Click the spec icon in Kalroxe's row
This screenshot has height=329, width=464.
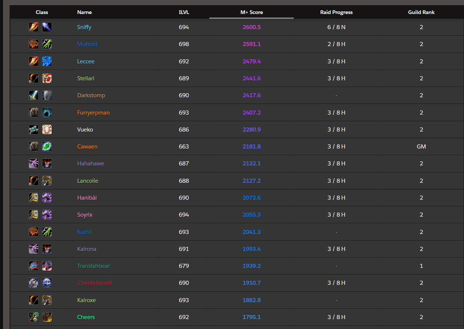tap(47, 300)
